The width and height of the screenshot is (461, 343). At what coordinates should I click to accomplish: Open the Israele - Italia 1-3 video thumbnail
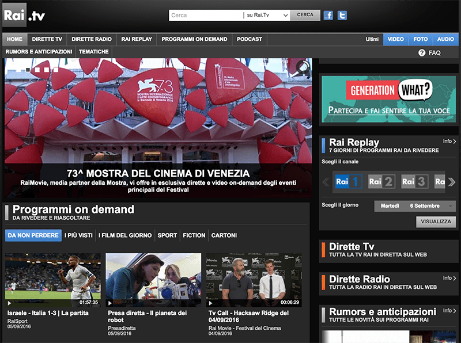52,280
